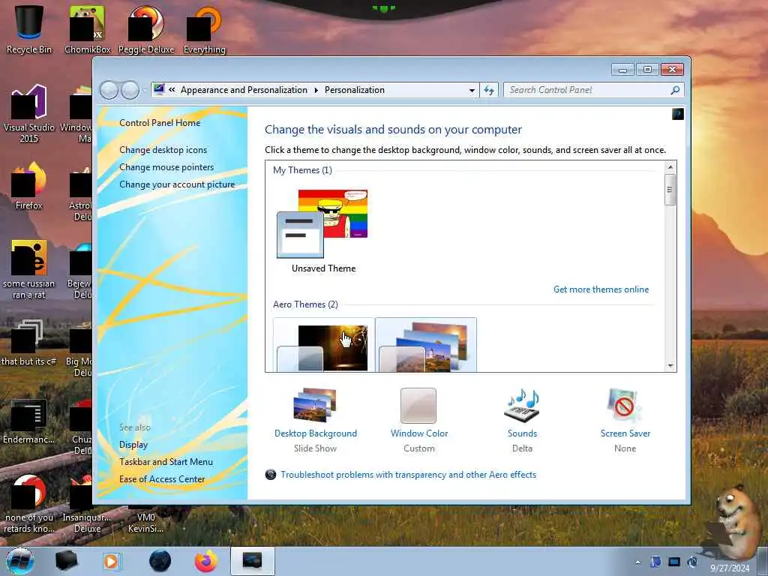Click the help icon in Personalization window
The width and height of the screenshot is (768, 576).
(x=677, y=114)
